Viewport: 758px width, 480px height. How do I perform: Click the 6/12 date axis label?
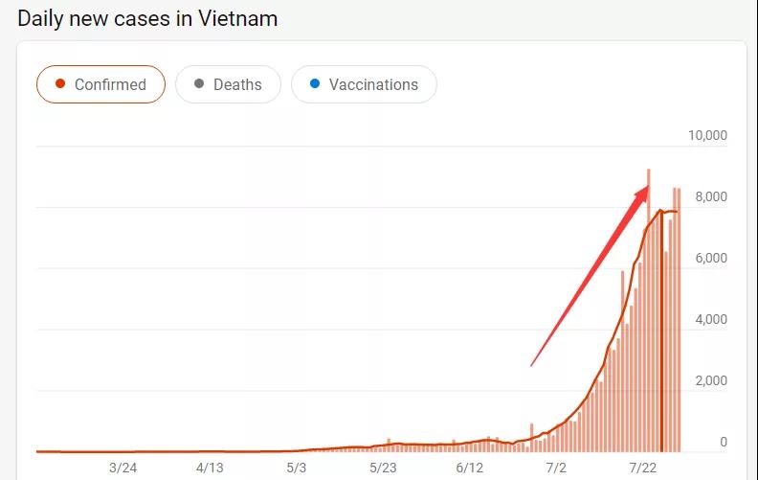coord(469,468)
